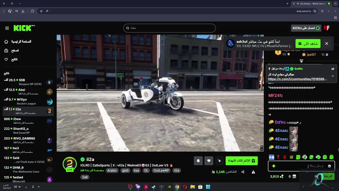The height and width of the screenshot is (191, 339).
Task: Click the gta5 tag
Action: point(125,171)
